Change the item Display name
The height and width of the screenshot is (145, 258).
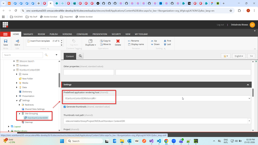click(x=136, y=44)
